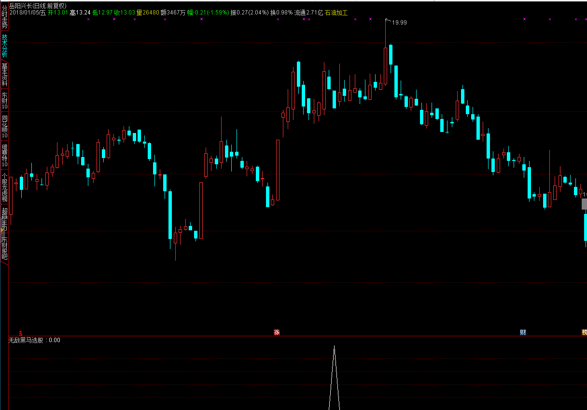
Task: Open the 分时走势 sidebar tab
Action: click(x=4, y=16)
